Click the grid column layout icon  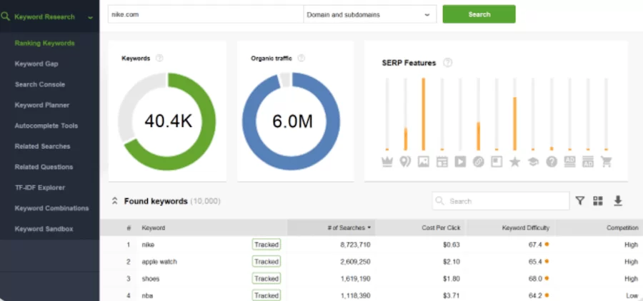click(x=598, y=200)
